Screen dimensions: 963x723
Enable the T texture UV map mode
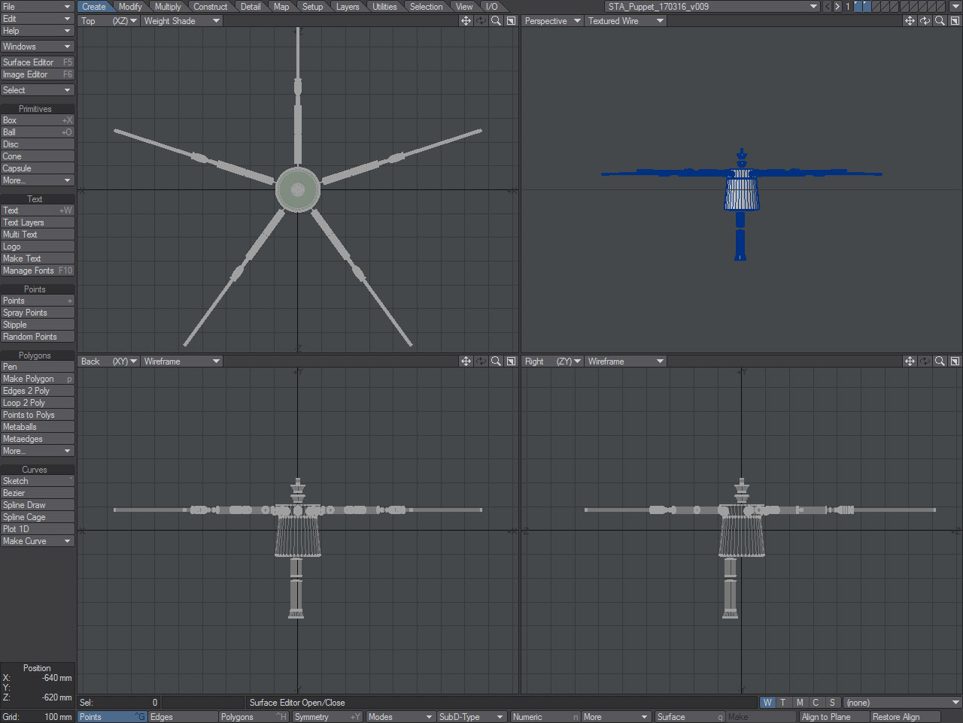click(783, 702)
